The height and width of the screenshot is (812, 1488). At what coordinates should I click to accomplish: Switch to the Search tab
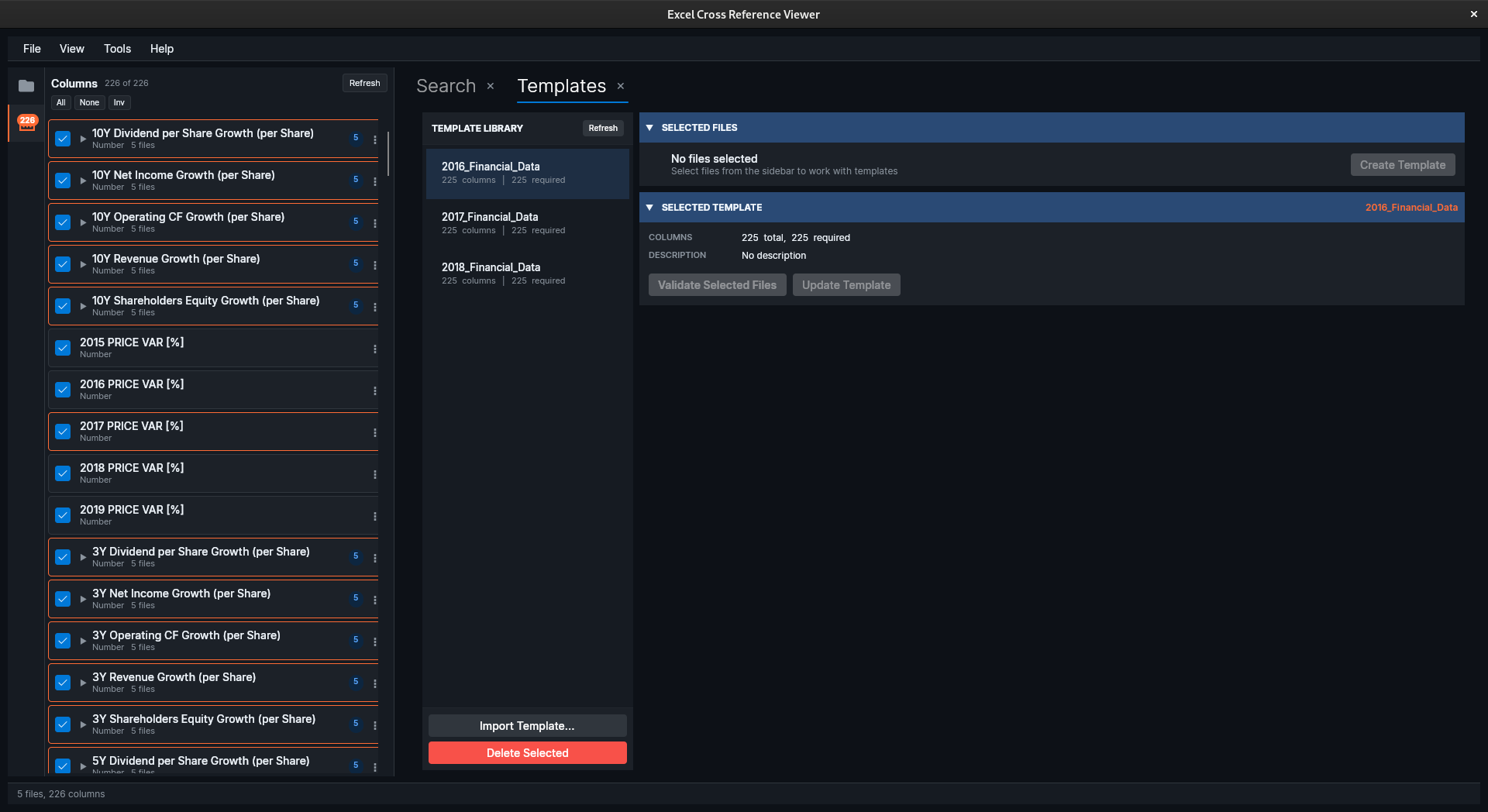(446, 86)
